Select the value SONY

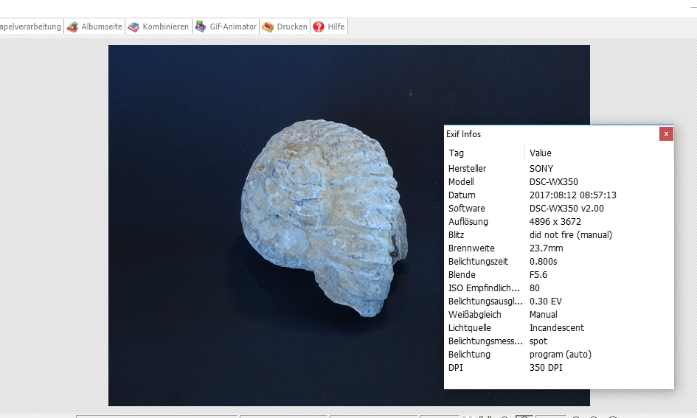coord(541,169)
